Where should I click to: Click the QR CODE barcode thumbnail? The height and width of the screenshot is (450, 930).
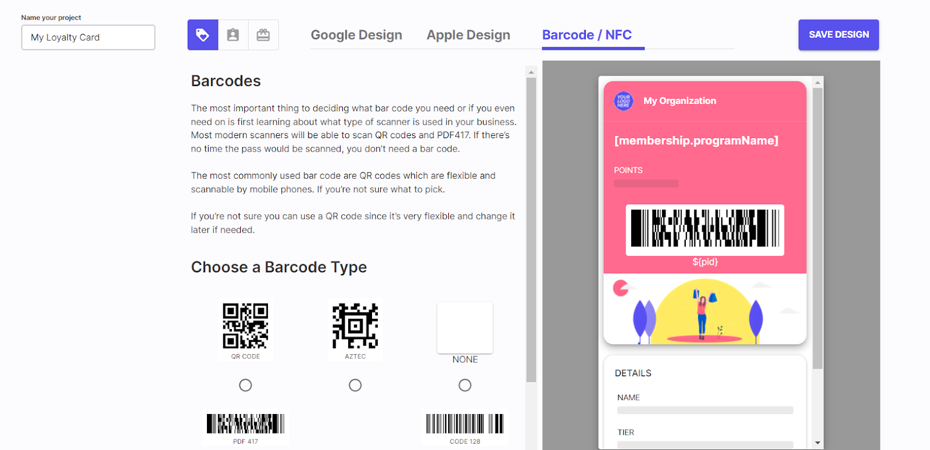pyautogui.click(x=245, y=330)
